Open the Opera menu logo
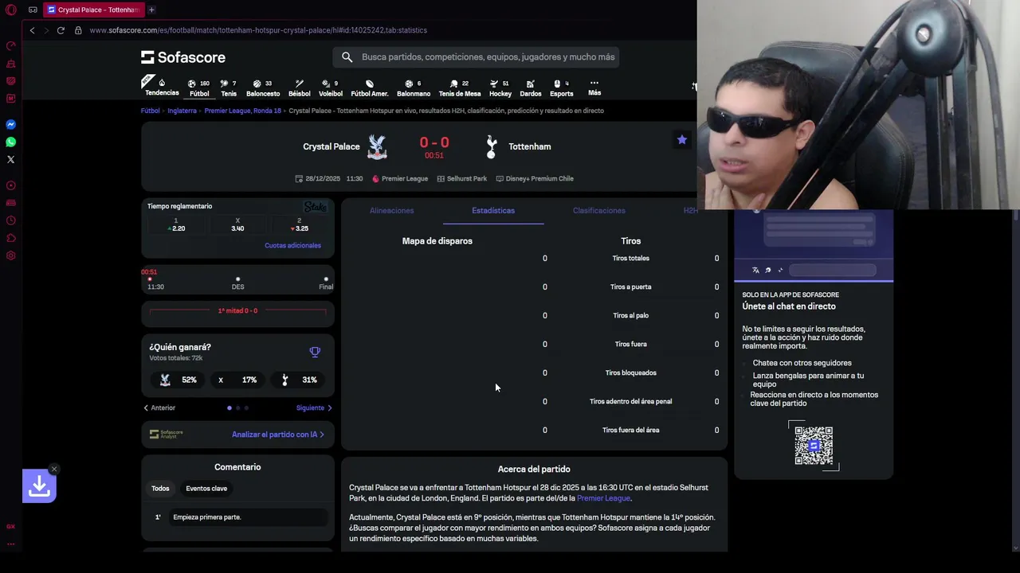This screenshot has height=573, width=1020. coord(11,10)
